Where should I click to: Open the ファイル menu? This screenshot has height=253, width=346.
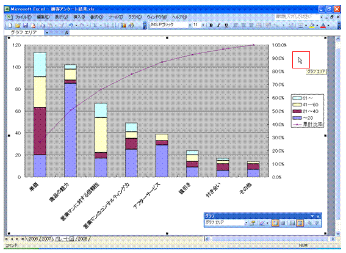click(23, 17)
